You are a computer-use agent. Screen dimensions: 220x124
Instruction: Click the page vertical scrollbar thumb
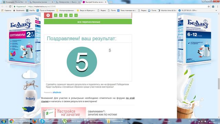[219, 84]
